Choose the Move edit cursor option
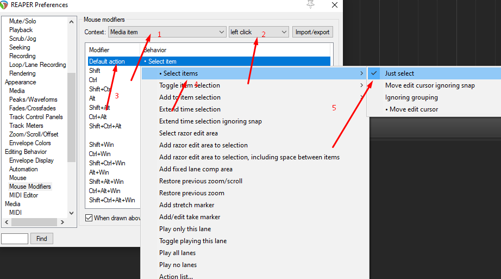 tap(435, 109)
